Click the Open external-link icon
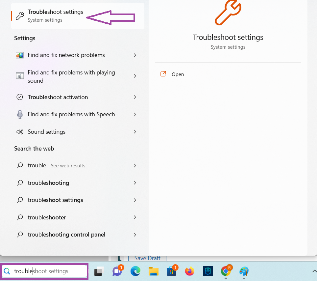This screenshot has height=281, width=317. [163, 74]
